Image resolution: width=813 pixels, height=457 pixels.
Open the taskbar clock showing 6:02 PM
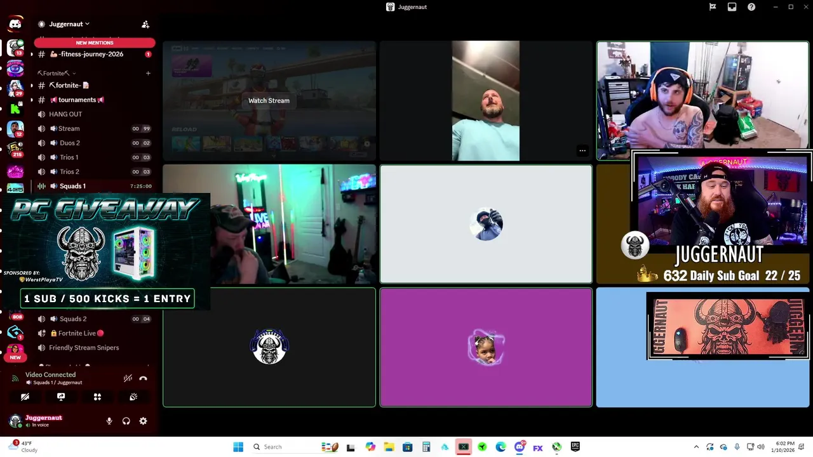click(784, 447)
